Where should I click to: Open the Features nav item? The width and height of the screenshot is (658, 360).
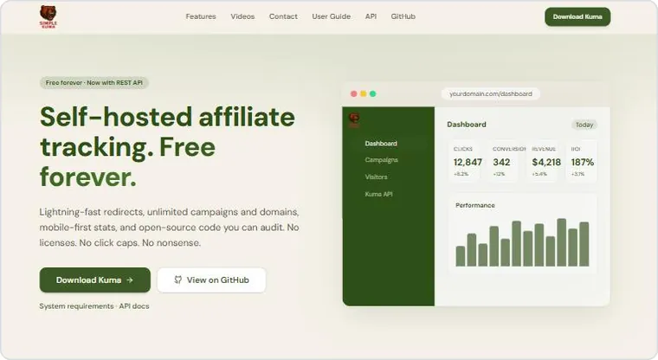(x=201, y=16)
